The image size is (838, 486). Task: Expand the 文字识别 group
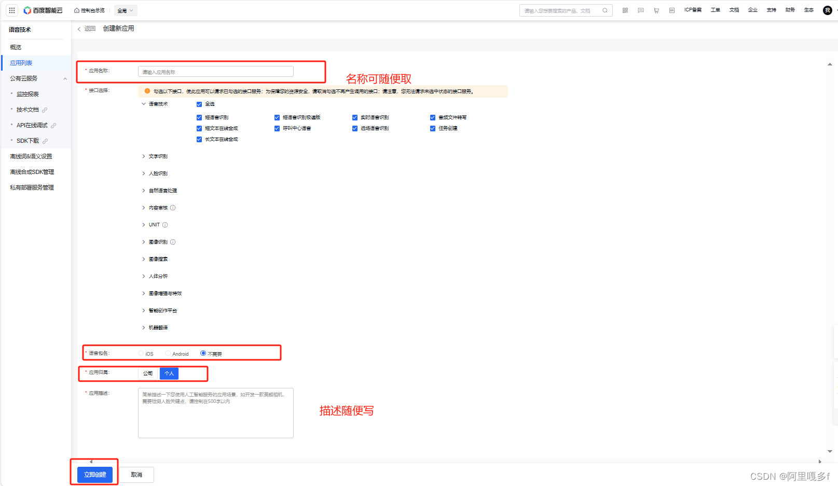click(144, 156)
